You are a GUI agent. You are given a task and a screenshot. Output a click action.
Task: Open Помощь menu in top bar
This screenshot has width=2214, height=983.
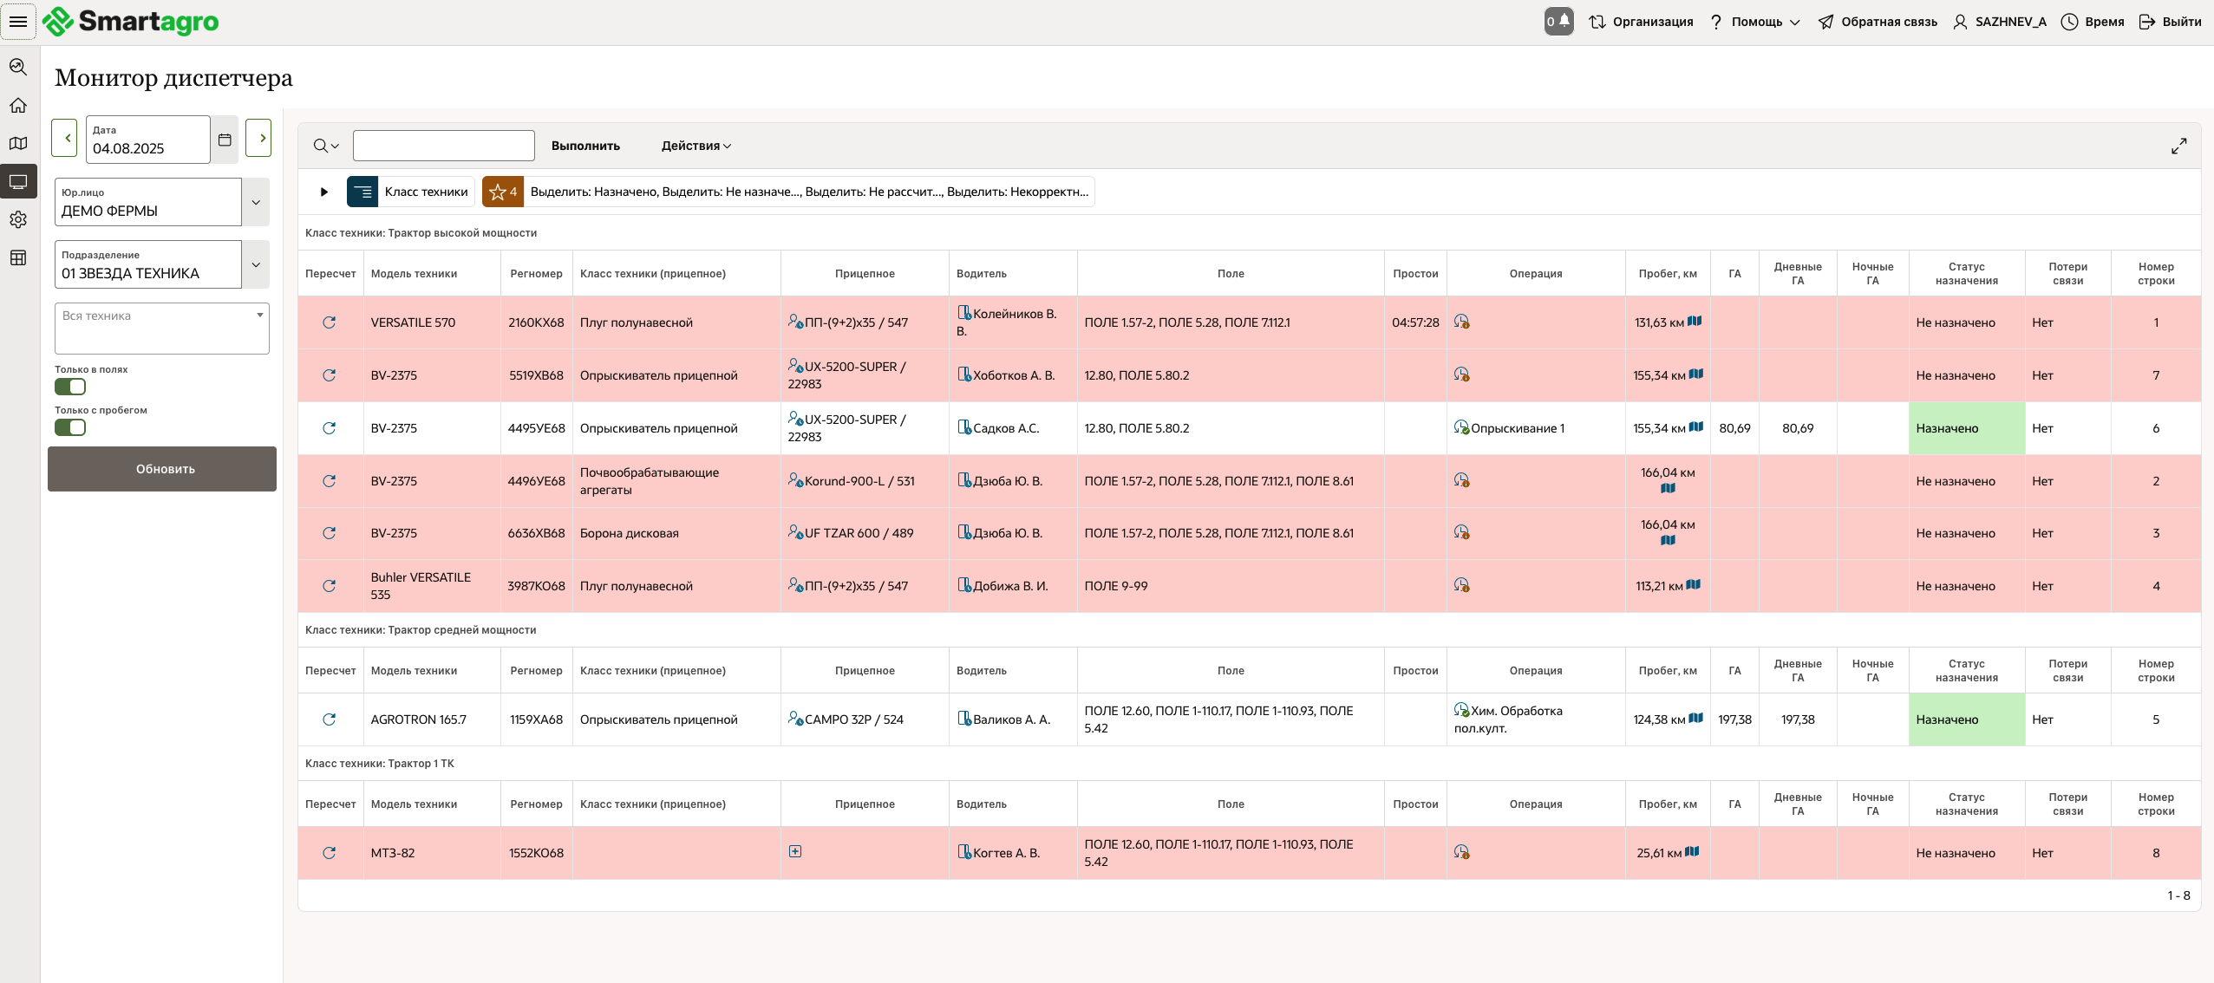click(1755, 22)
